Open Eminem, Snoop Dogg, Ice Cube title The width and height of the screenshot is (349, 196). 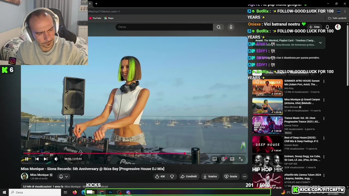(302, 158)
